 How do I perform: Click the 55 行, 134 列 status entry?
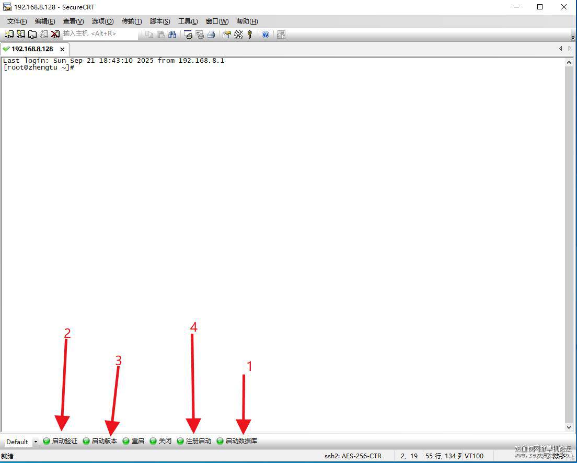pos(443,456)
